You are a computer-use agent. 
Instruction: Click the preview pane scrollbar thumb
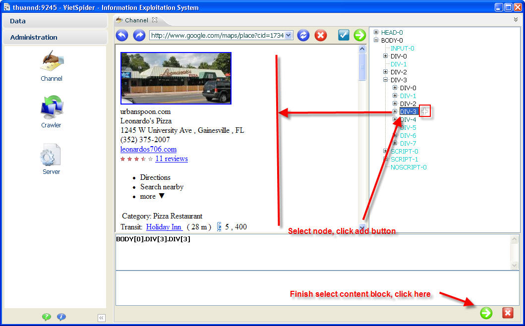coord(362,67)
